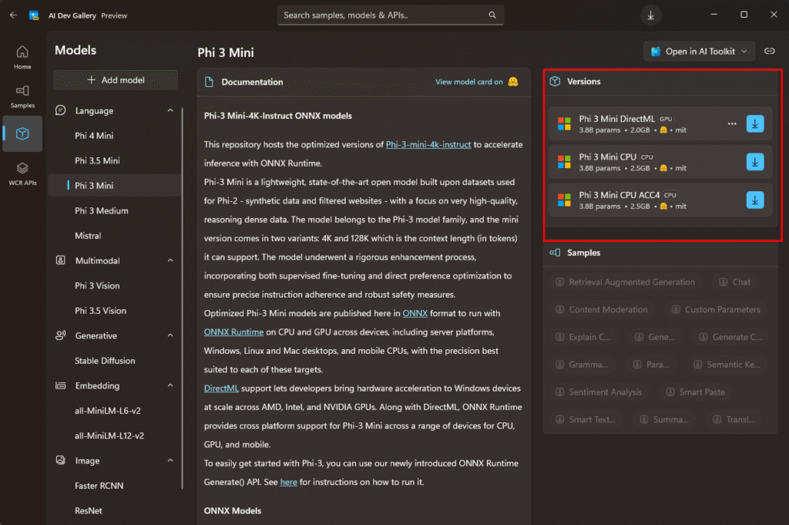Open the Samples section in sidebar
This screenshot has height=525, width=789.
[22, 96]
